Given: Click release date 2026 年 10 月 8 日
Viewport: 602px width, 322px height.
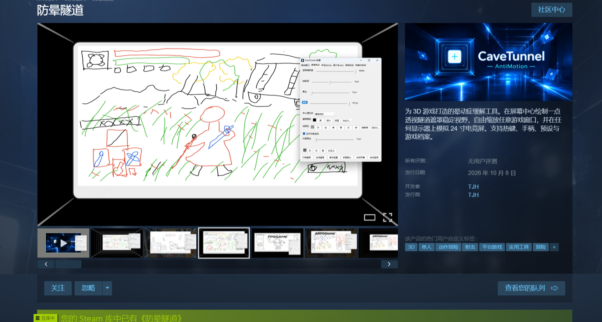Looking at the screenshot, I should point(492,173).
